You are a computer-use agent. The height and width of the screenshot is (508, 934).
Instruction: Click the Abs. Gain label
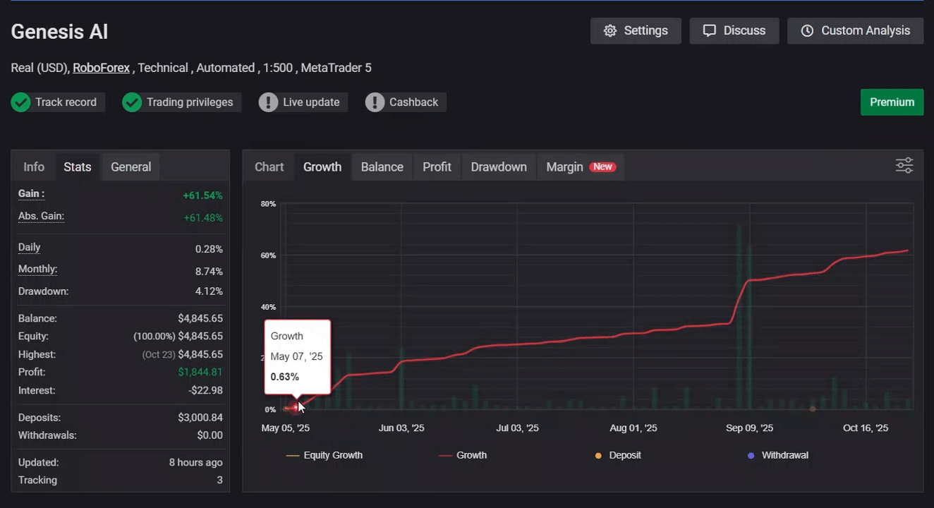41,217
